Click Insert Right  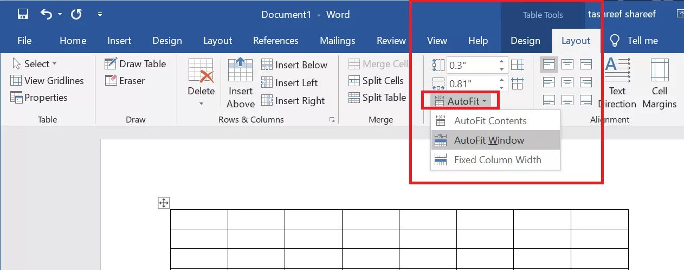[293, 101]
